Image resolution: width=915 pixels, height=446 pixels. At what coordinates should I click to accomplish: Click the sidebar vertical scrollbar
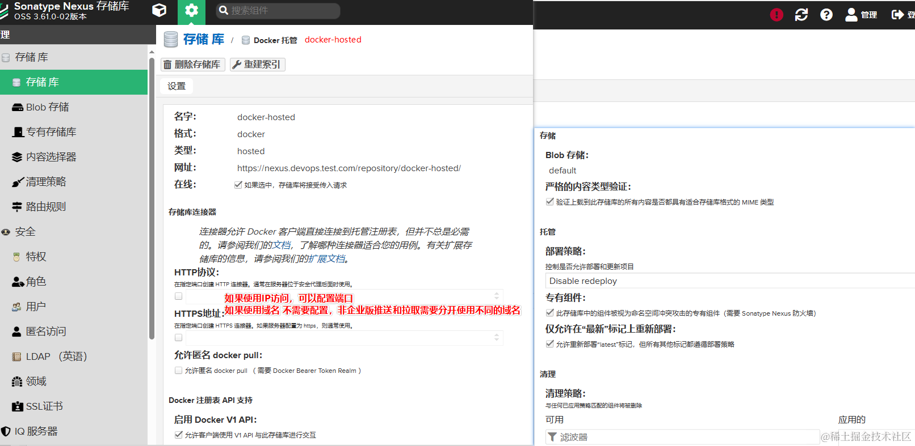[x=152, y=198]
